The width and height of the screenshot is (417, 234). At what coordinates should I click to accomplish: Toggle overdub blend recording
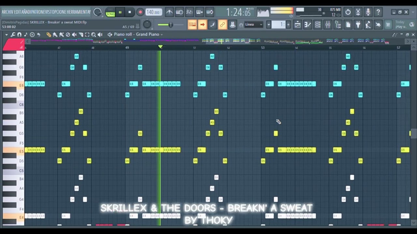click(x=200, y=12)
